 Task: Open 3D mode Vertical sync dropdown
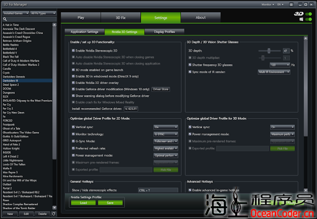tap(282, 127)
